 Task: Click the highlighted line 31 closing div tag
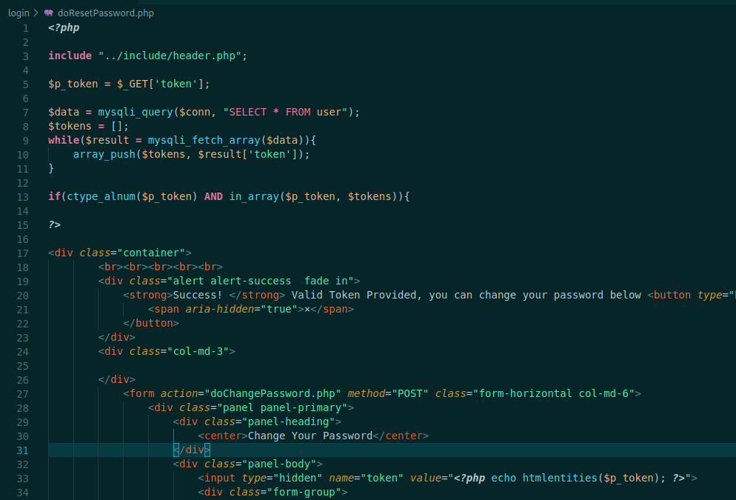coord(191,449)
